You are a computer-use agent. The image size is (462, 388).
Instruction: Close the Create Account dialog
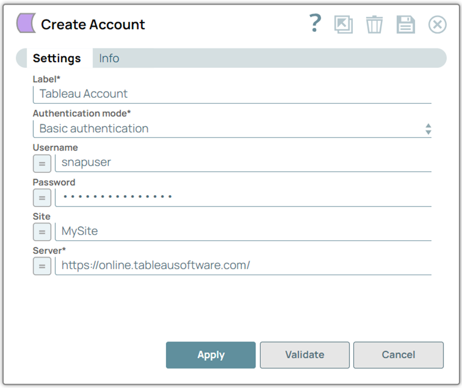pyautogui.click(x=437, y=24)
